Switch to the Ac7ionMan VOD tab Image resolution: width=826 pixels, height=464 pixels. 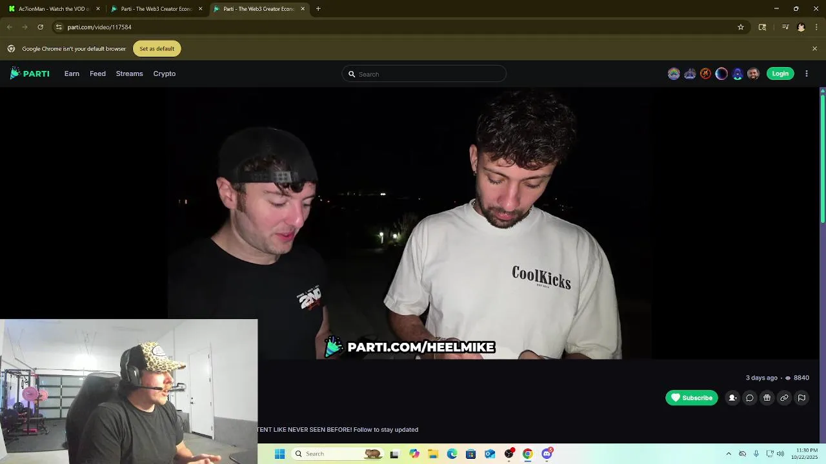[x=54, y=9]
